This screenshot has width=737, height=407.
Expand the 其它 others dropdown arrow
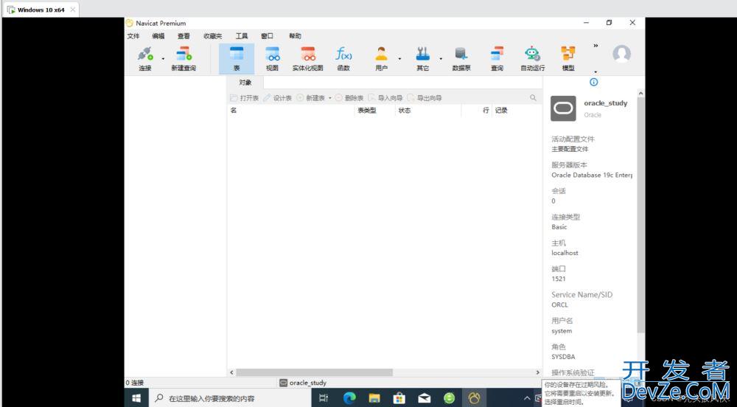click(441, 59)
